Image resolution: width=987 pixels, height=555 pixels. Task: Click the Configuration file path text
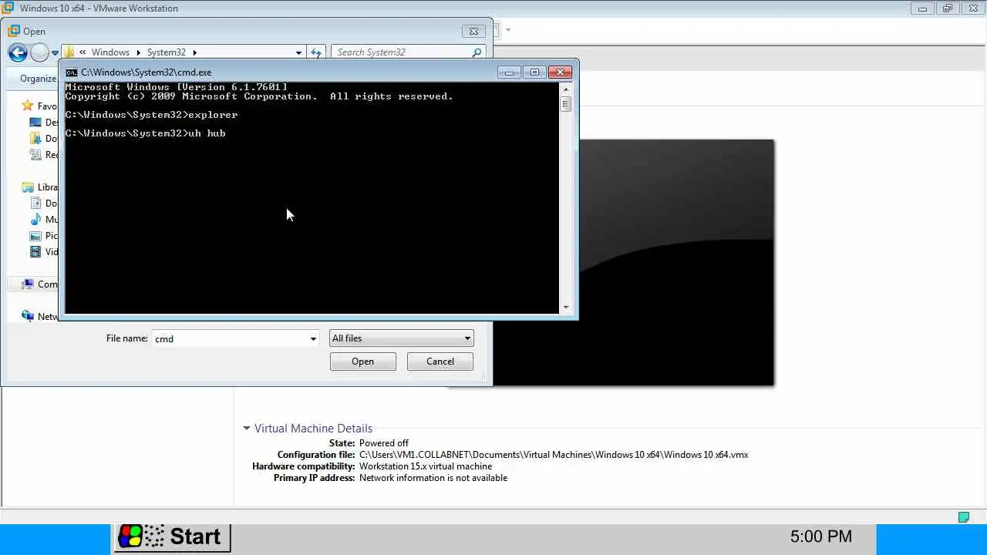pos(554,455)
